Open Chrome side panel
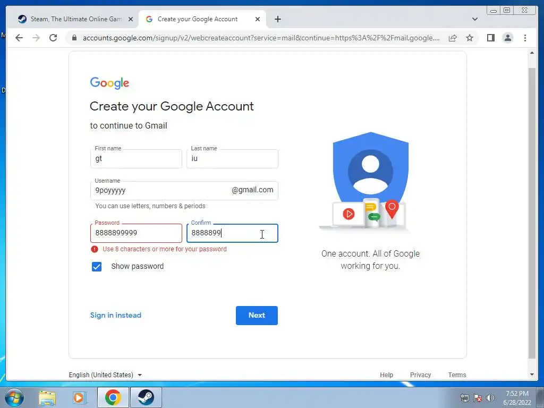 pyautogui.click(x=490, y=38)
